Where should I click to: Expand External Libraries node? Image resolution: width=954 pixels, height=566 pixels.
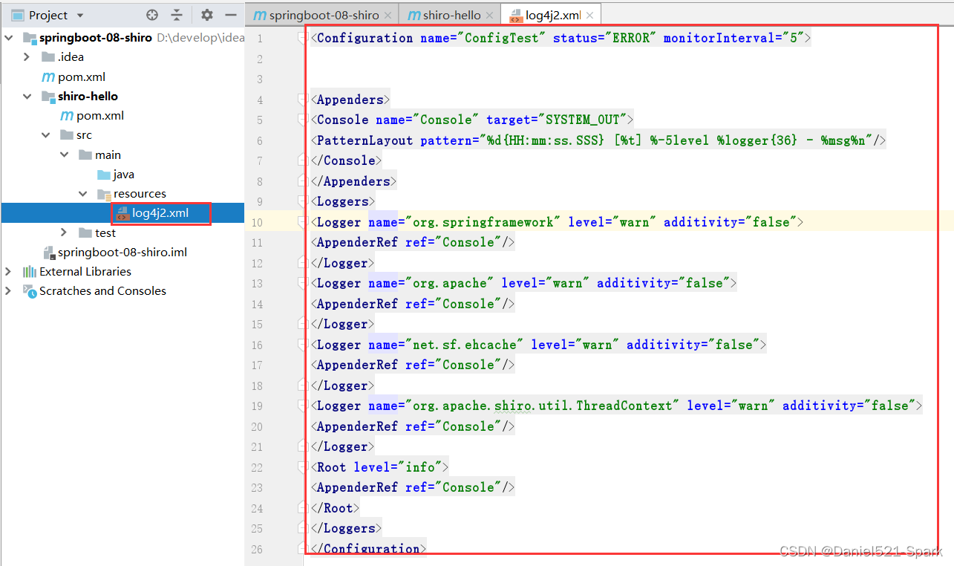coord(8,271)
